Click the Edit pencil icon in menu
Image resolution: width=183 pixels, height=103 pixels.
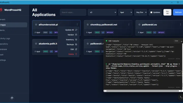pos(76,49)
